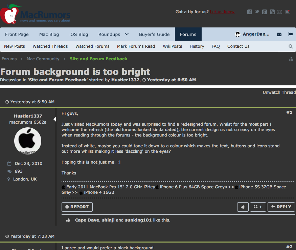Open the sitemap tree icon near the breadcrumb

point(291,59)
